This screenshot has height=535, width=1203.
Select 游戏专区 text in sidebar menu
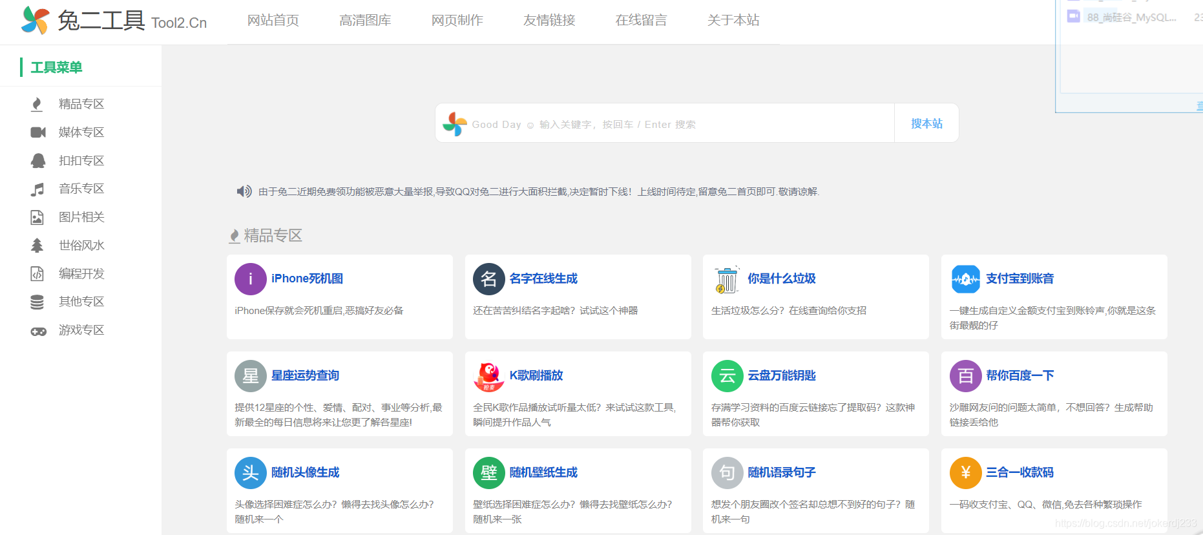click(x=81, y=330)
